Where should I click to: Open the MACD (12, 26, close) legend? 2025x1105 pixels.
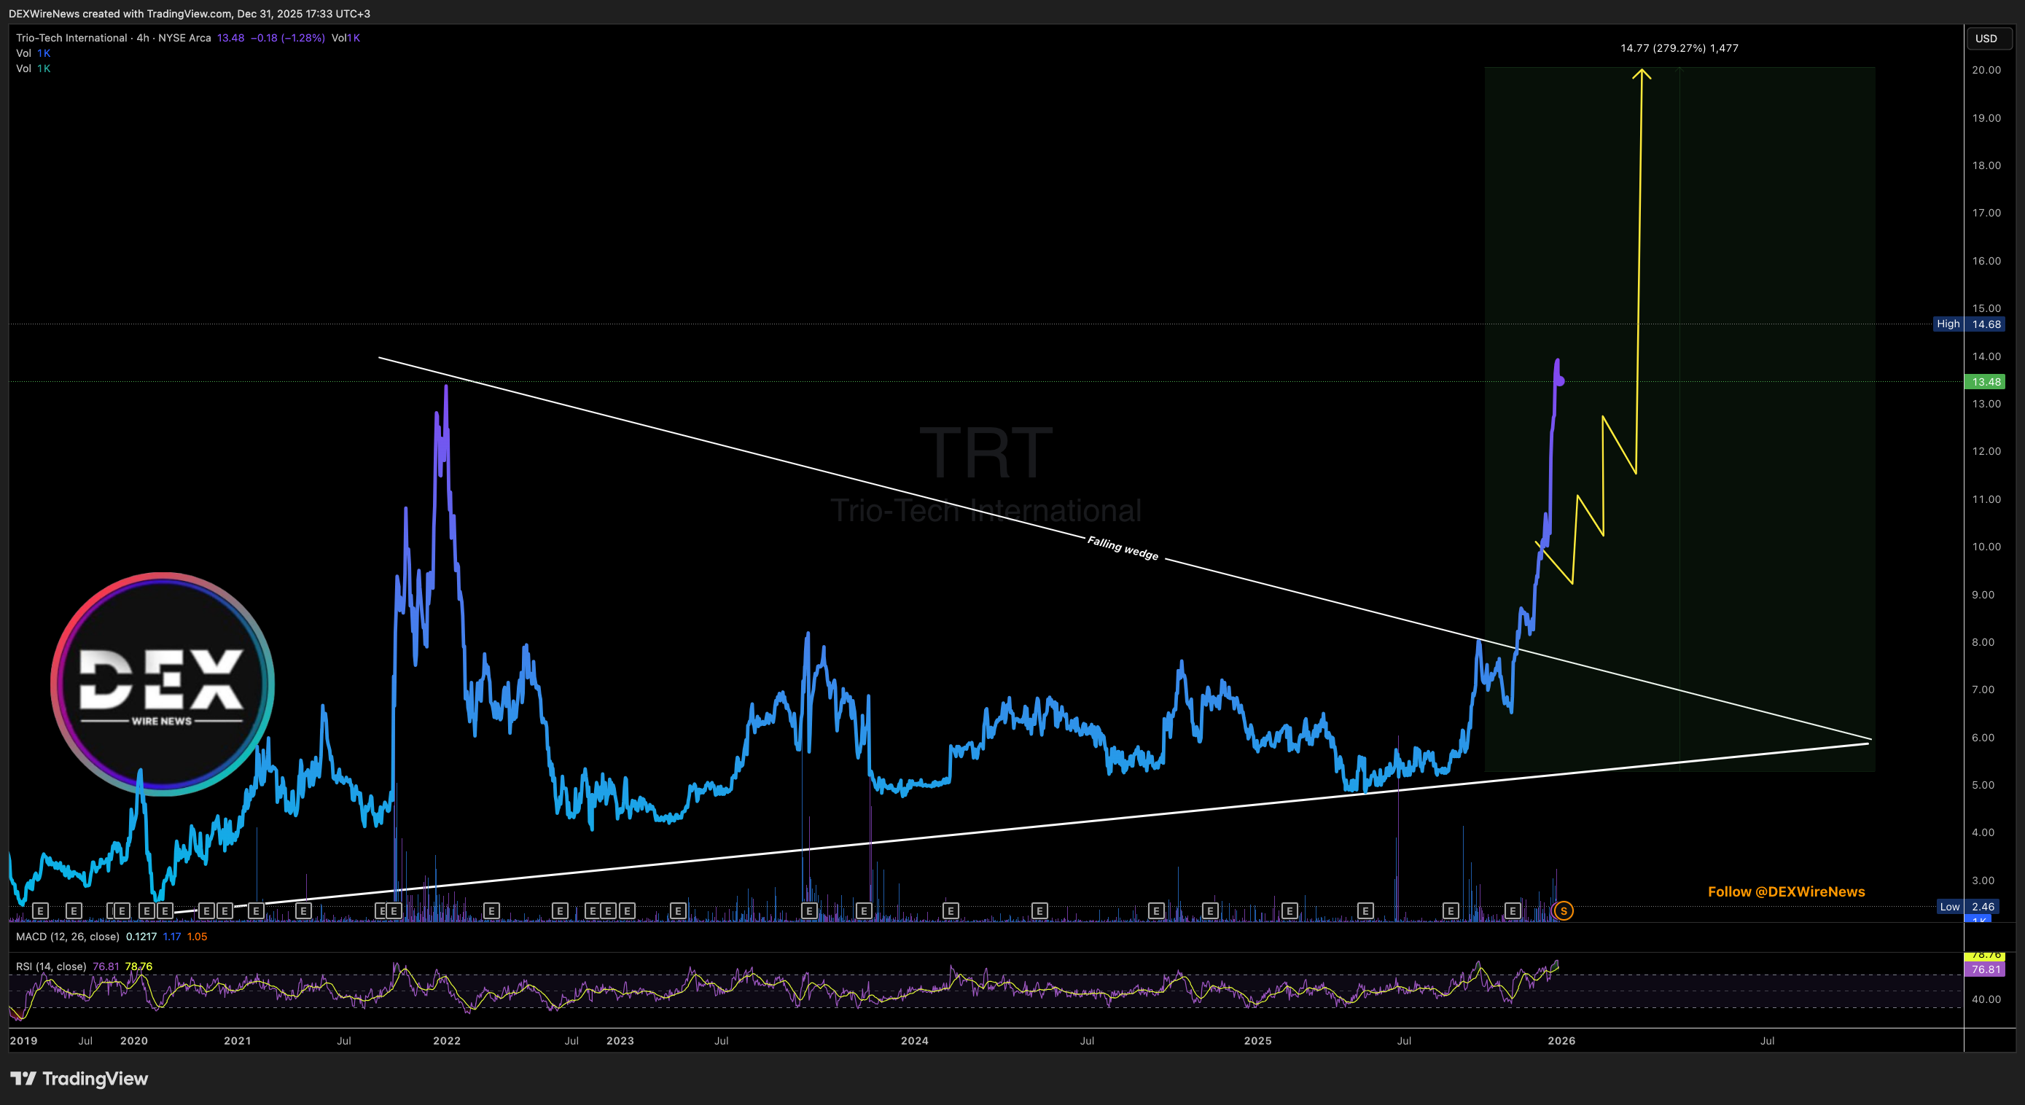tap(68, 936)
